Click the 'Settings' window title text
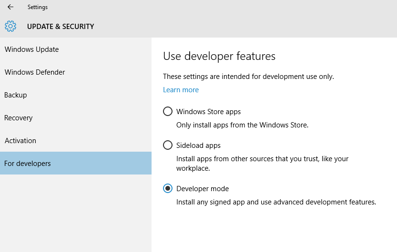Image resolution: width=397 pixels, height=252 pixels. coord(38,7)
